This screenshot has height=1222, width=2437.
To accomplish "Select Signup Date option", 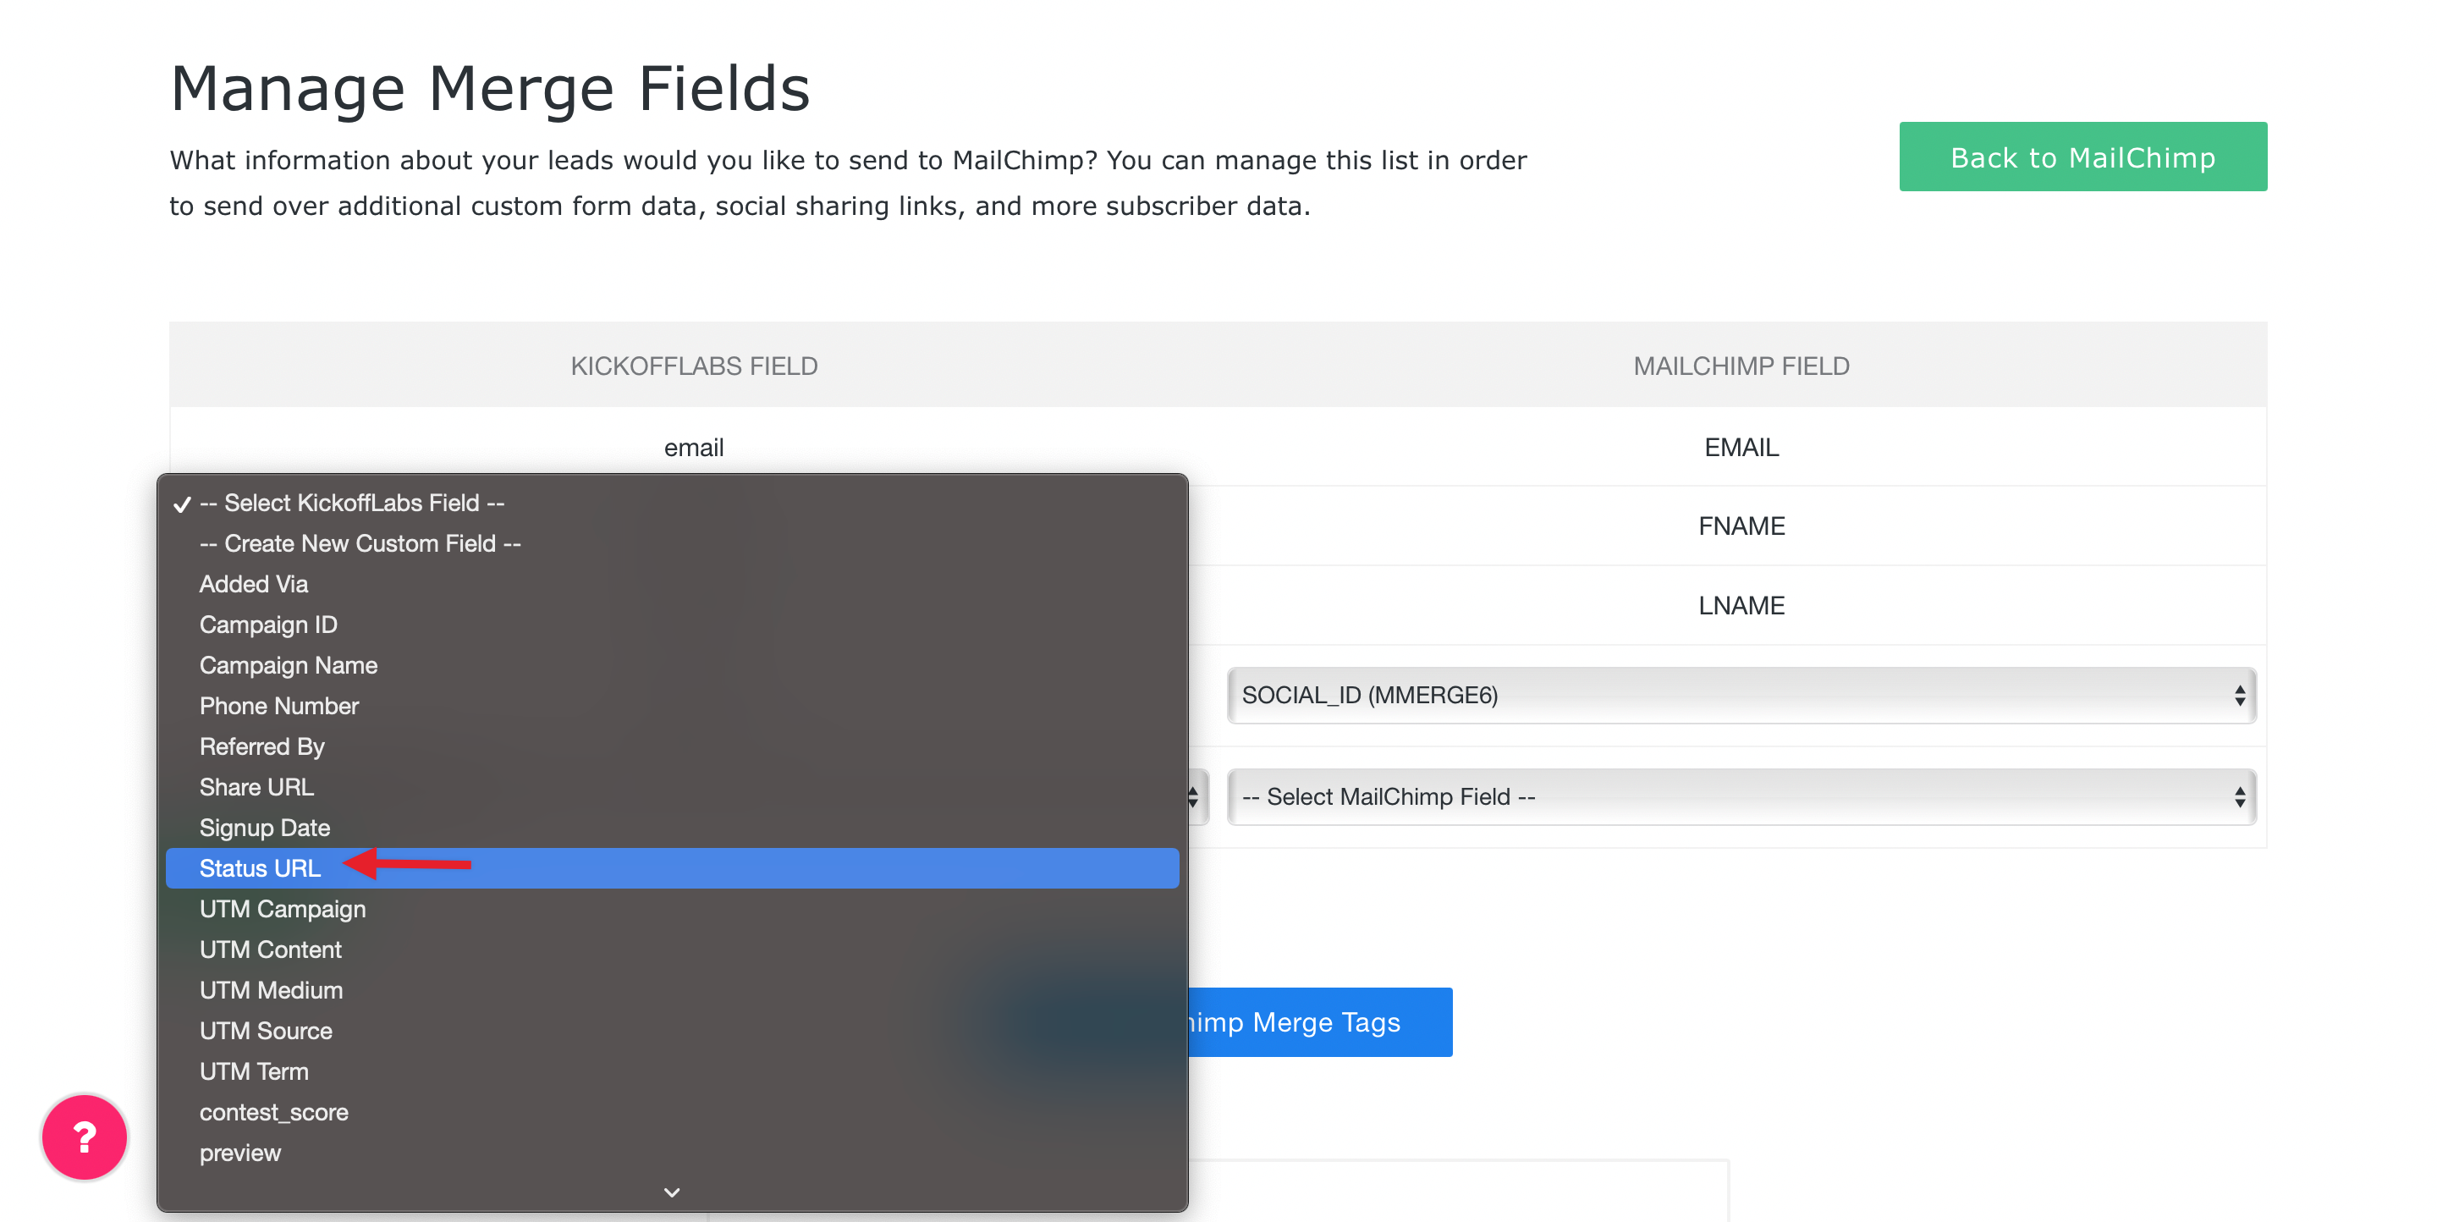I will [x=672, y=828].
